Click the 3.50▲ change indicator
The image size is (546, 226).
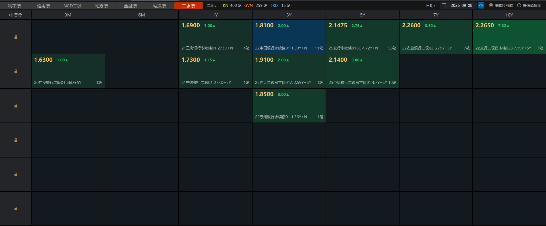tap(430, 26)
